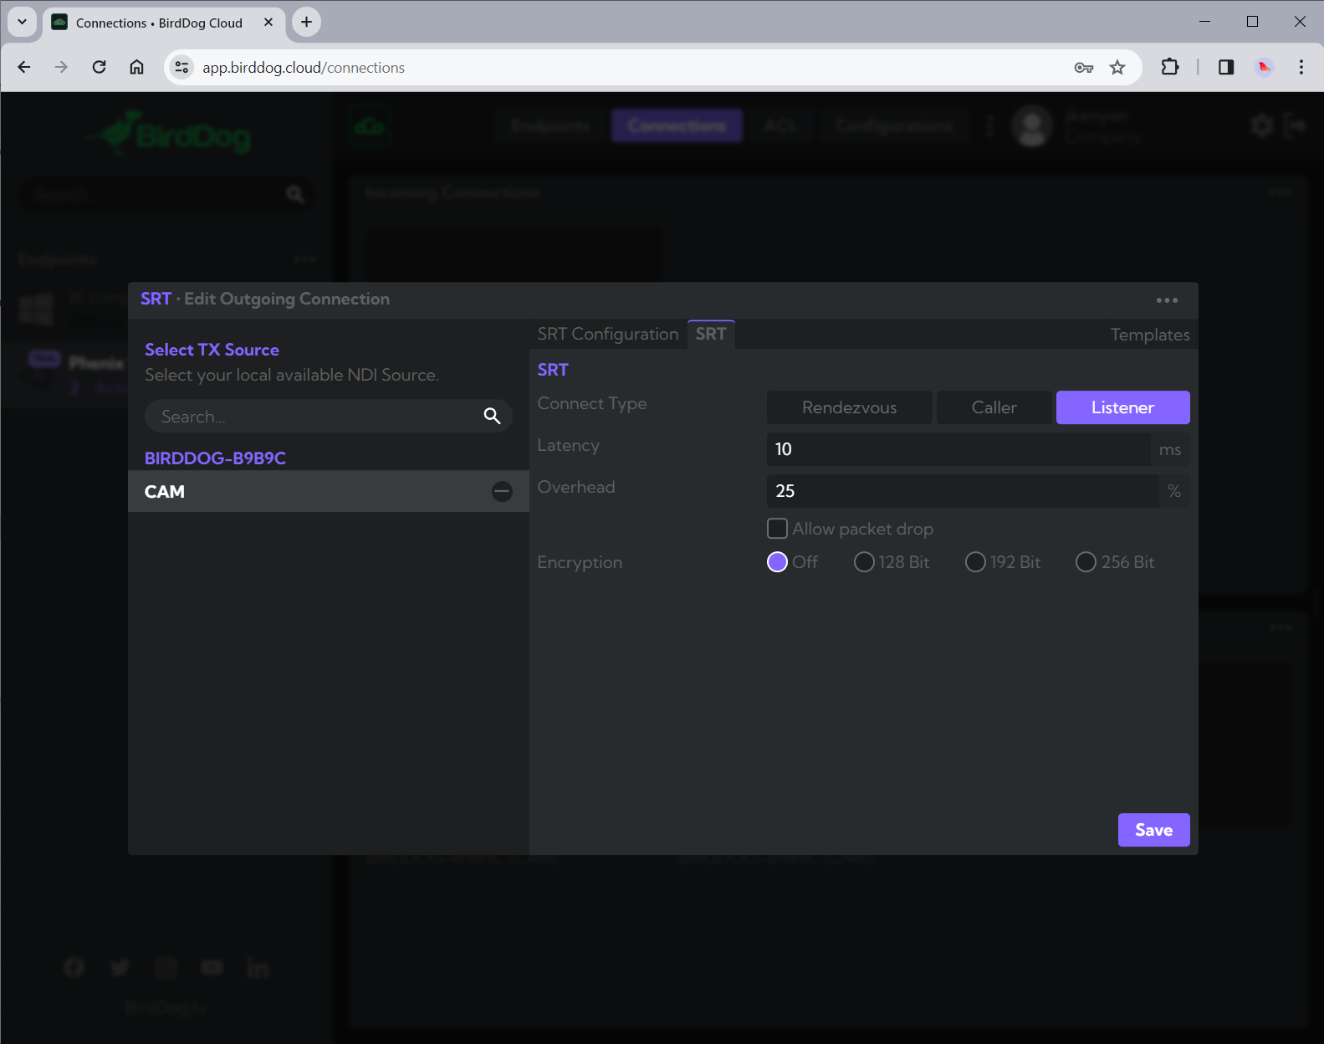Open the browser home page
The image size is (1324, 1044).
(x=136, y=67)
